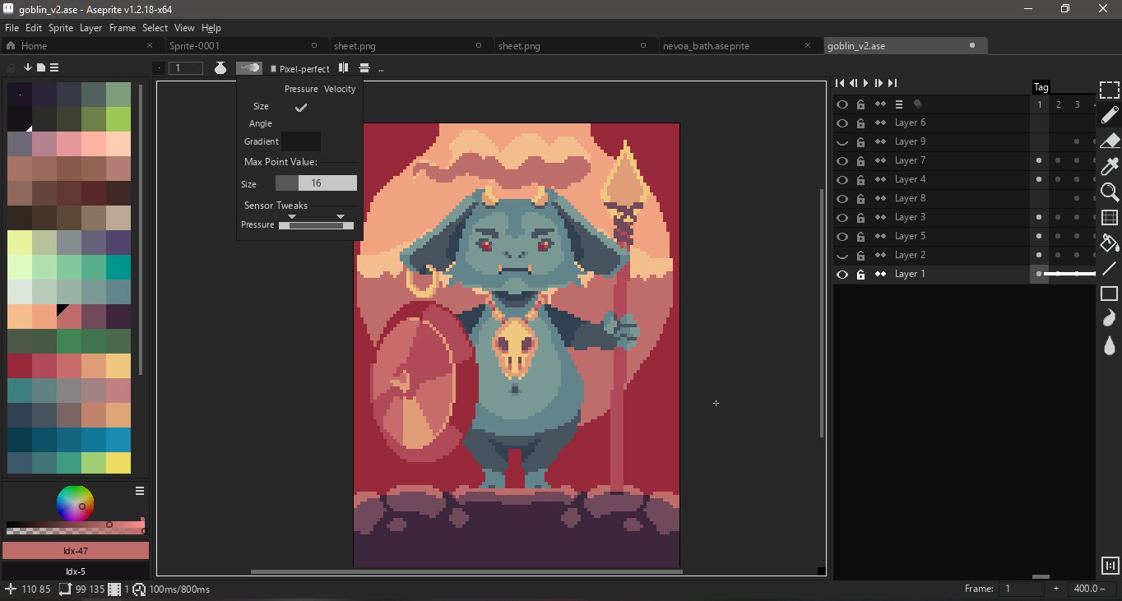Click the horizontal symmetry icon
1122x601 pixels.
tap(364, 68)
